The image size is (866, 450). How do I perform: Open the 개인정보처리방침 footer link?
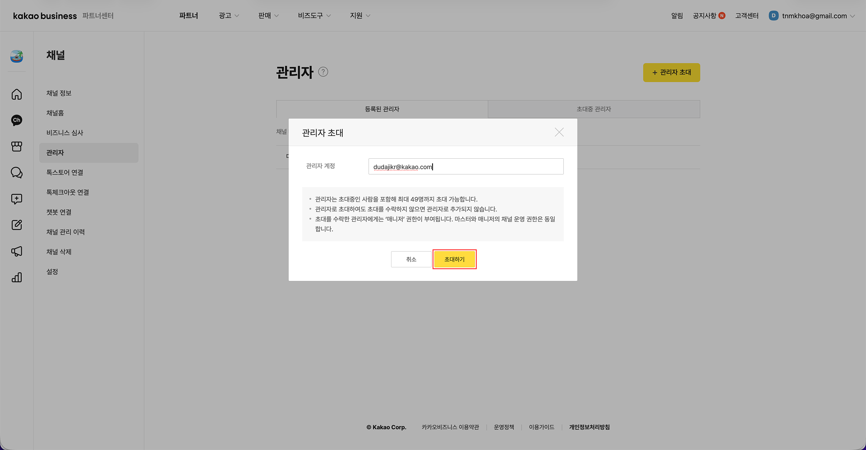[x=589, y=427]
